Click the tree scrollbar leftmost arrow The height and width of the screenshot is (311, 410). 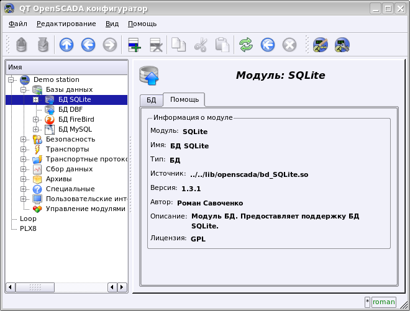coord(10,287)
